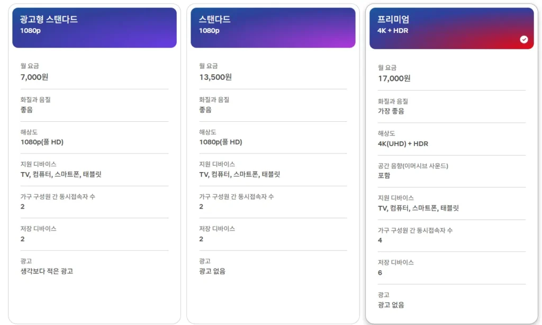The width and height of the screenshot is (542, 325).
Task: Click the 공간 음향(이머시브 사운드) row
Action: (418, 170)
